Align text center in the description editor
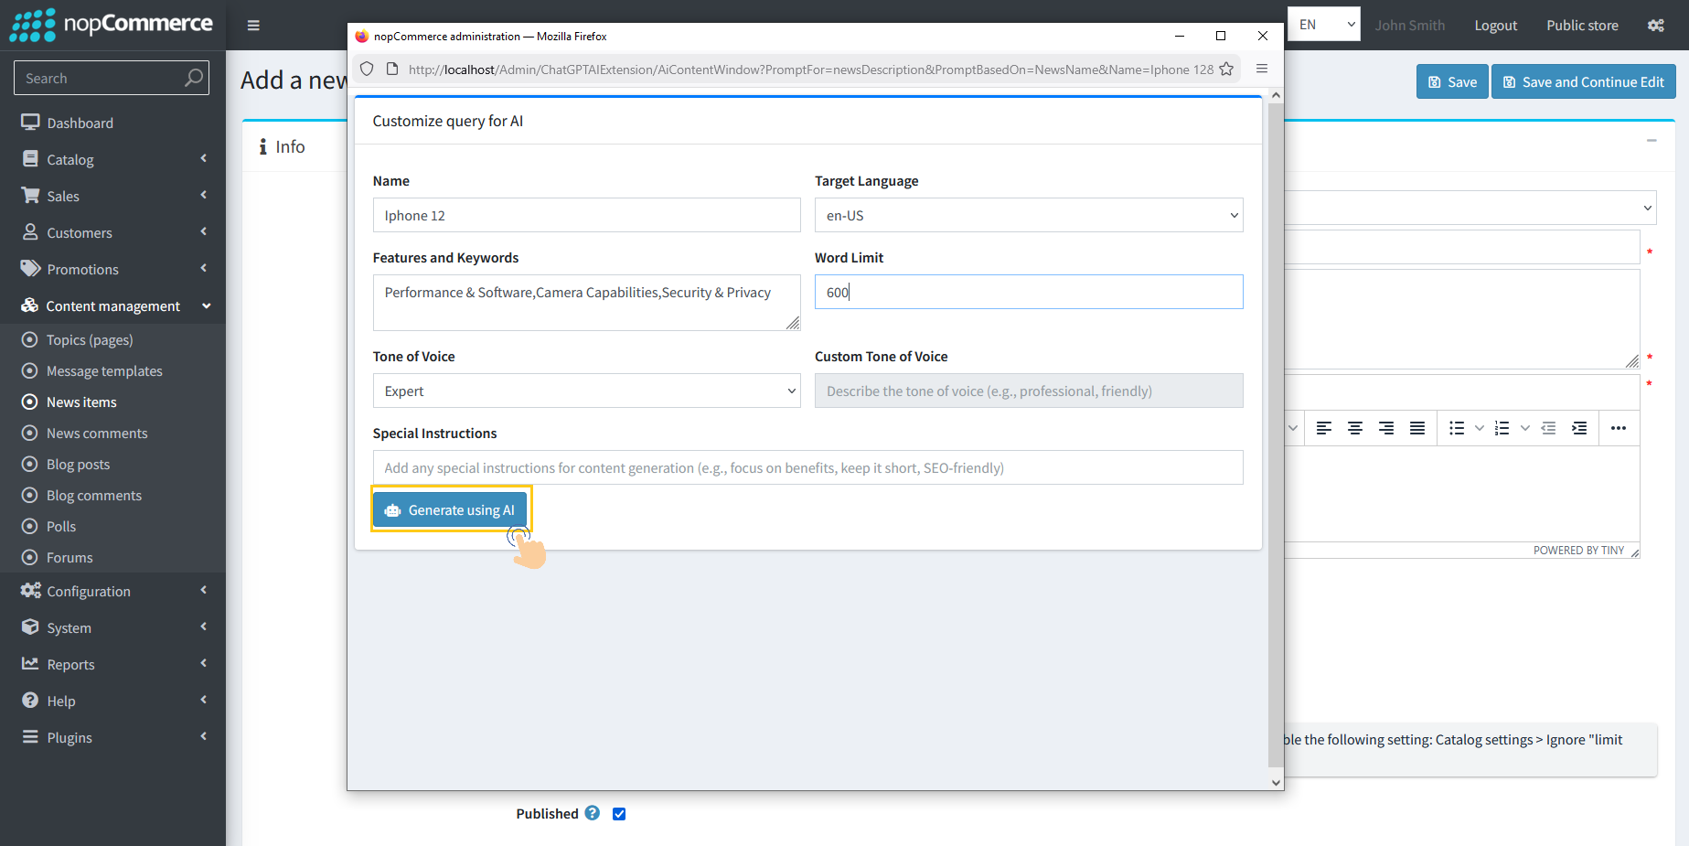 [1354, 427]
